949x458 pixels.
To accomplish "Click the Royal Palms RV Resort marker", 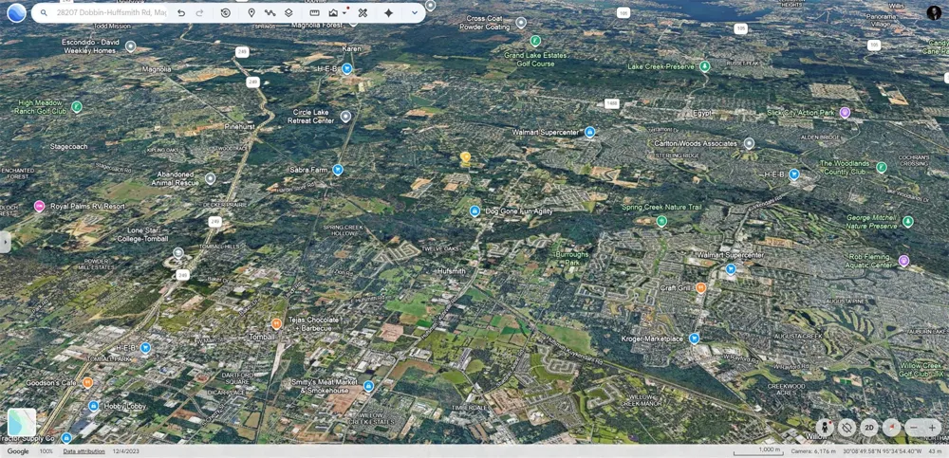I will pos(39,207).
